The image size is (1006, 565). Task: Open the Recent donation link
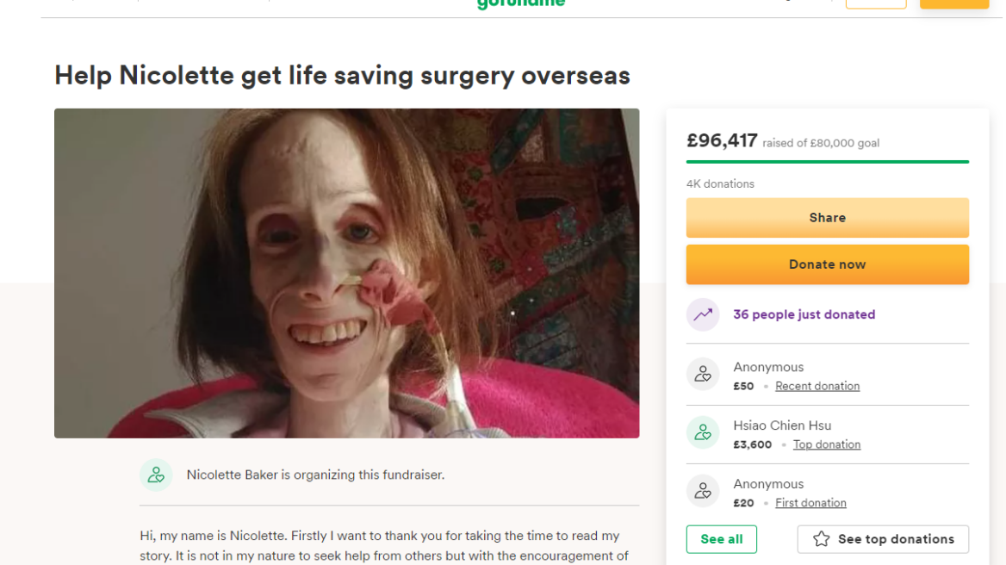click(x=817, y=386)
